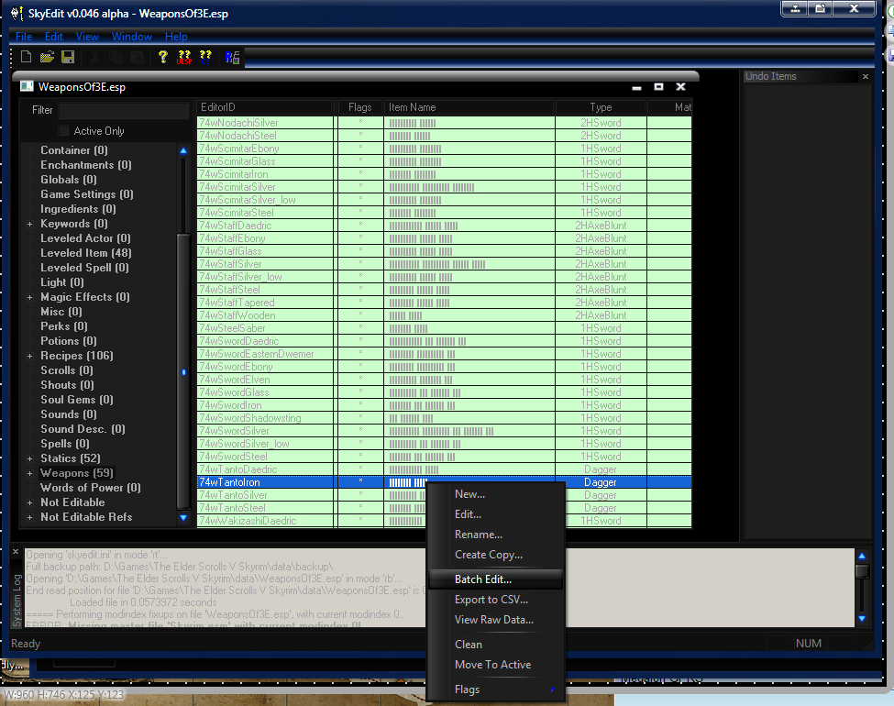894x706 pixels.
Task: Expand the Weapons (59) tree node
Action: coord(29,473)
